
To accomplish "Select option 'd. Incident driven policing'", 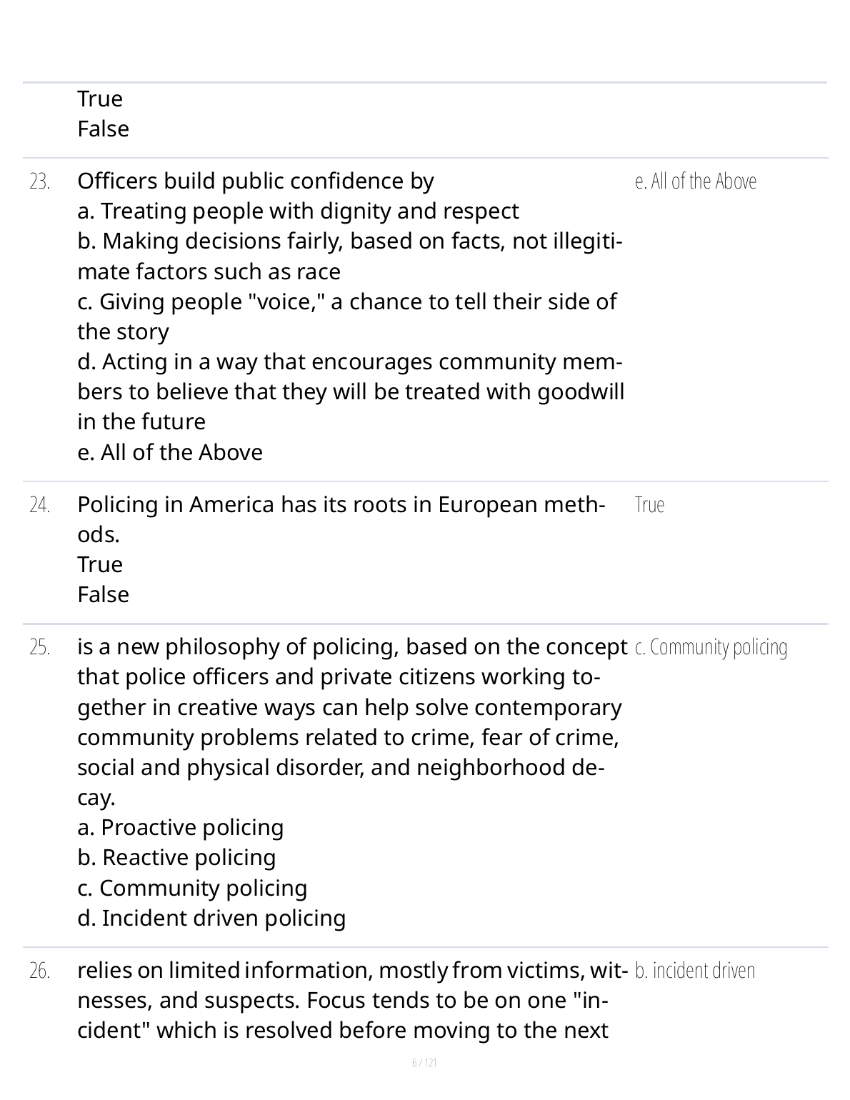I will click(211, 919).
